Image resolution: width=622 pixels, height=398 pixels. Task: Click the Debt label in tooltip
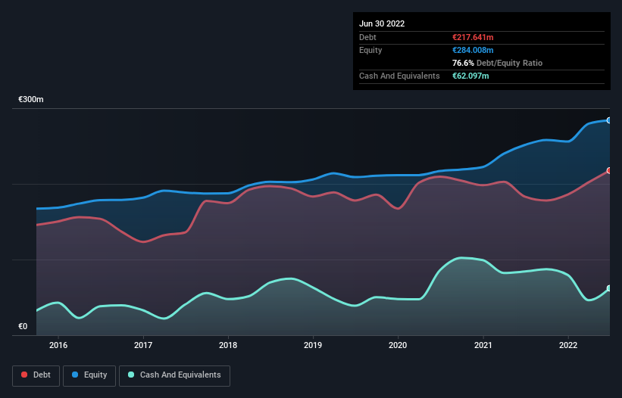coord(367,37)
